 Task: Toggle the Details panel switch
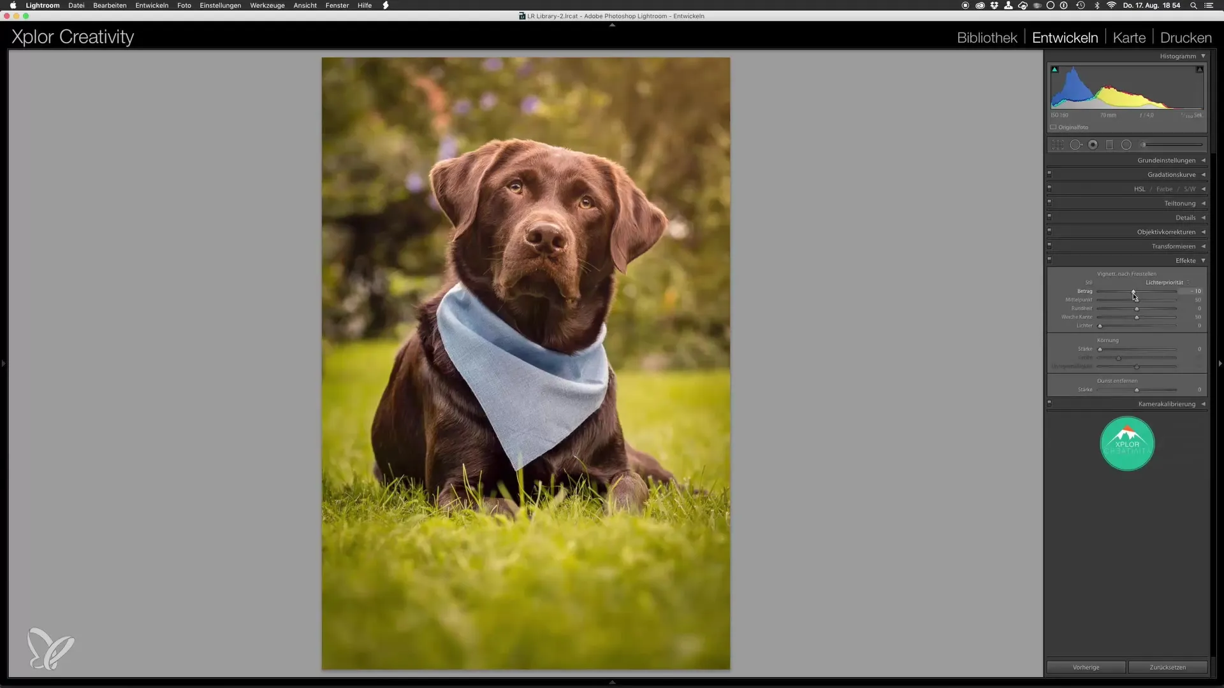(1049, 217)
